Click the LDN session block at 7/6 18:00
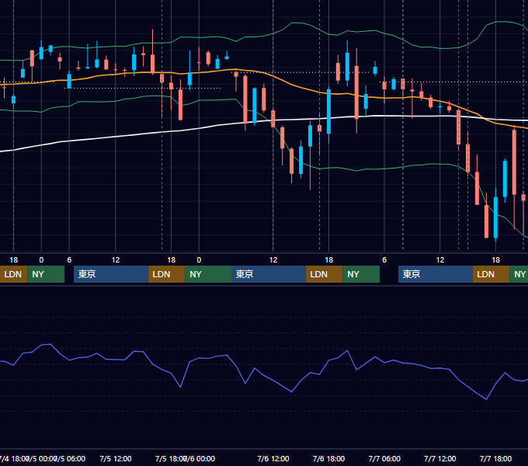The height and width of the screenshot is (466, 528). [x=324, y=274]
